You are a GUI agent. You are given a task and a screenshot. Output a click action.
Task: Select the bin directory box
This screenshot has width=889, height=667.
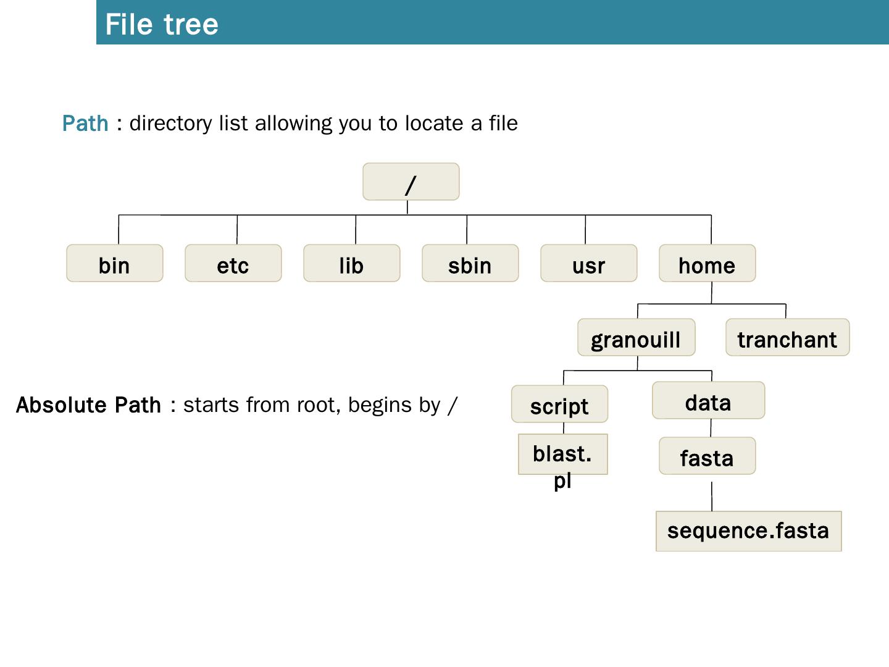[115, 264]
